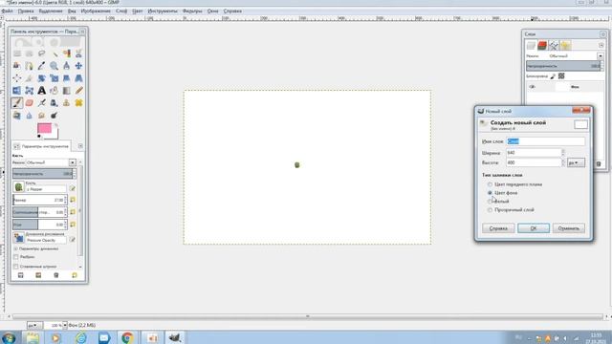Select the Flip tool
The width and height of the screenshot is (612, 344).
click(x=17, y=91)
